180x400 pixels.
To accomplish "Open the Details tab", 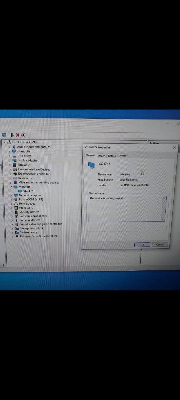I will [112, 156].
